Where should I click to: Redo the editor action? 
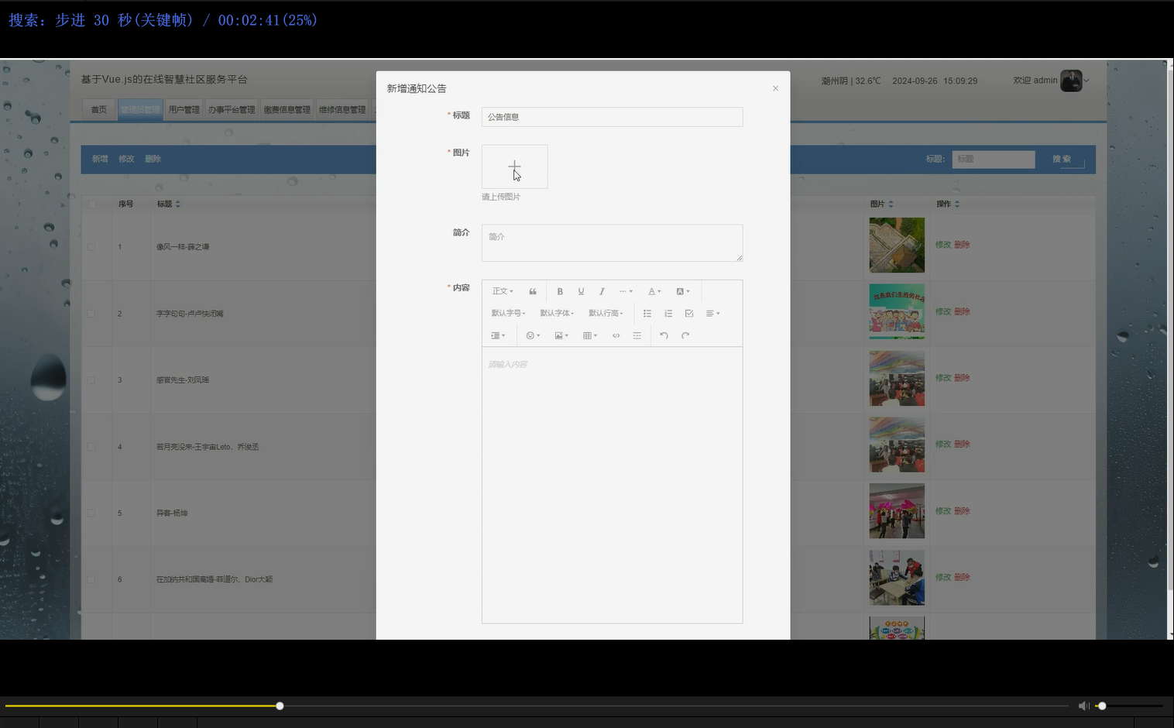point(685,335)
